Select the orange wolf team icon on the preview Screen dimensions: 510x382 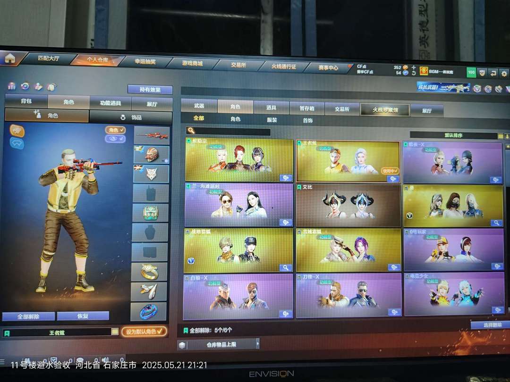(x=17, y=131)
